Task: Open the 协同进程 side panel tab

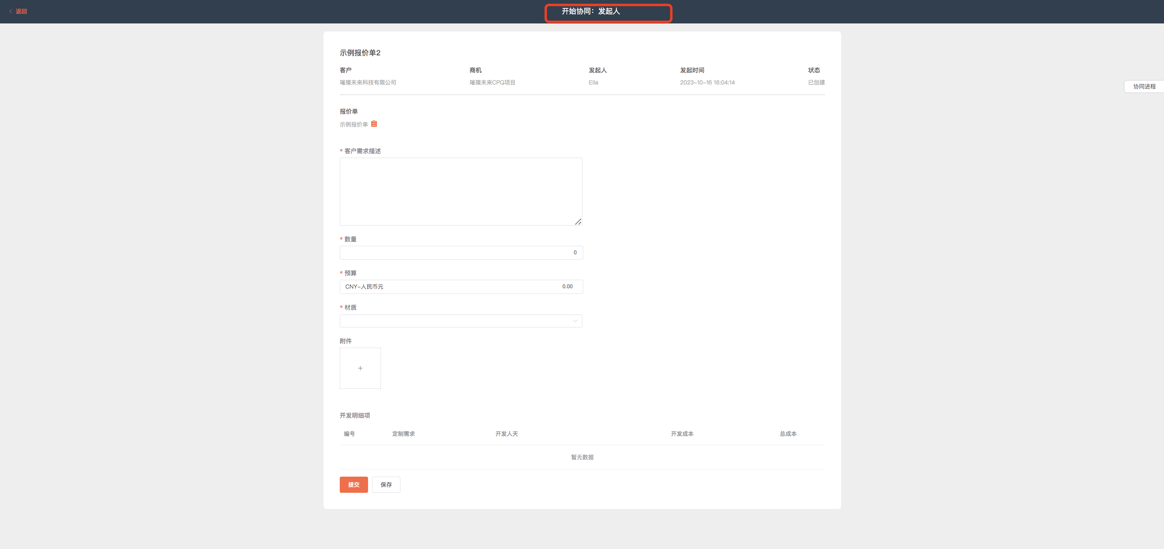Action: pos(1144,86)
